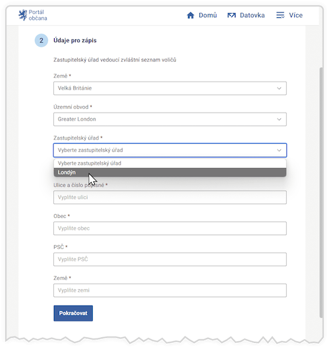Expand the Územní obvod Greater London dropdown

point(170,119)
